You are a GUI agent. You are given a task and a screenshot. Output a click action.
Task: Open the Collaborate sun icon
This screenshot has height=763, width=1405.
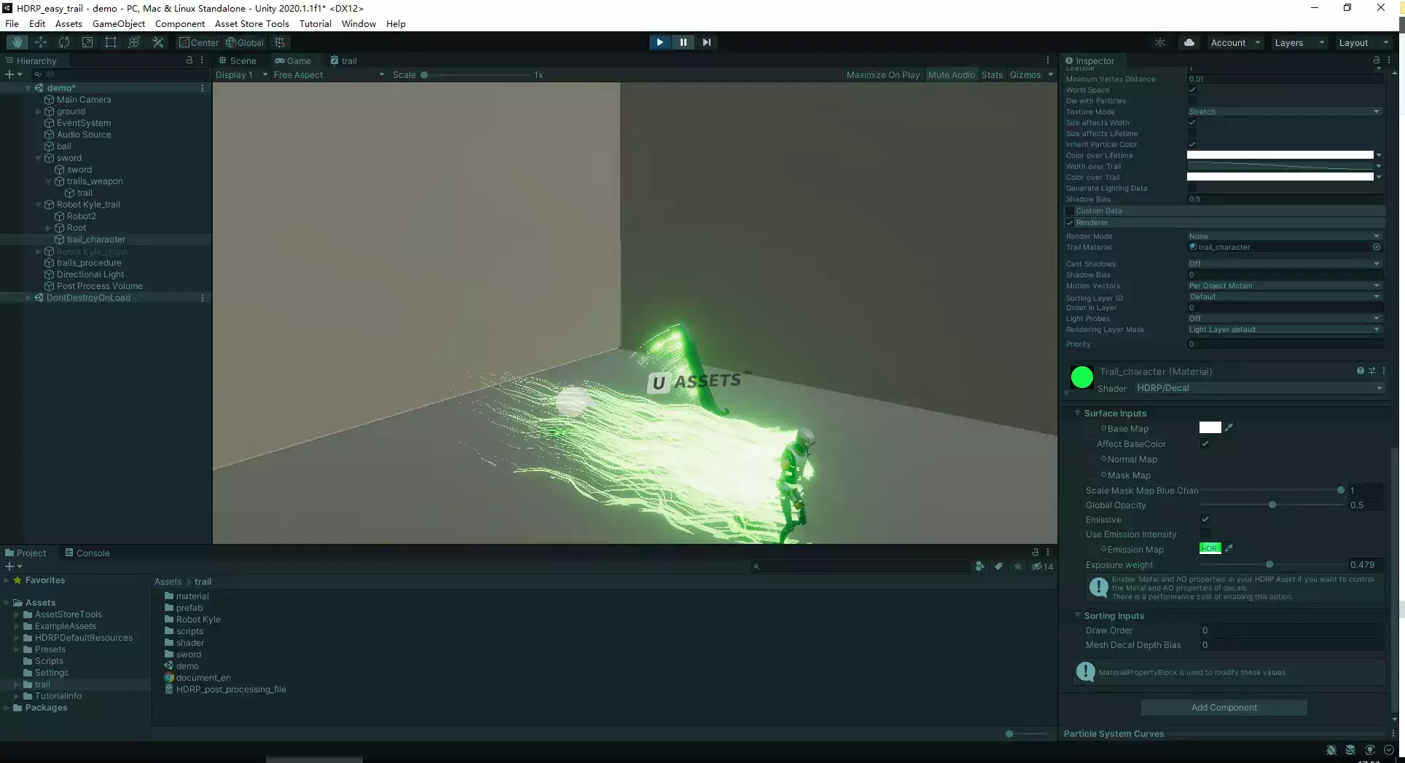[1160, 42]
